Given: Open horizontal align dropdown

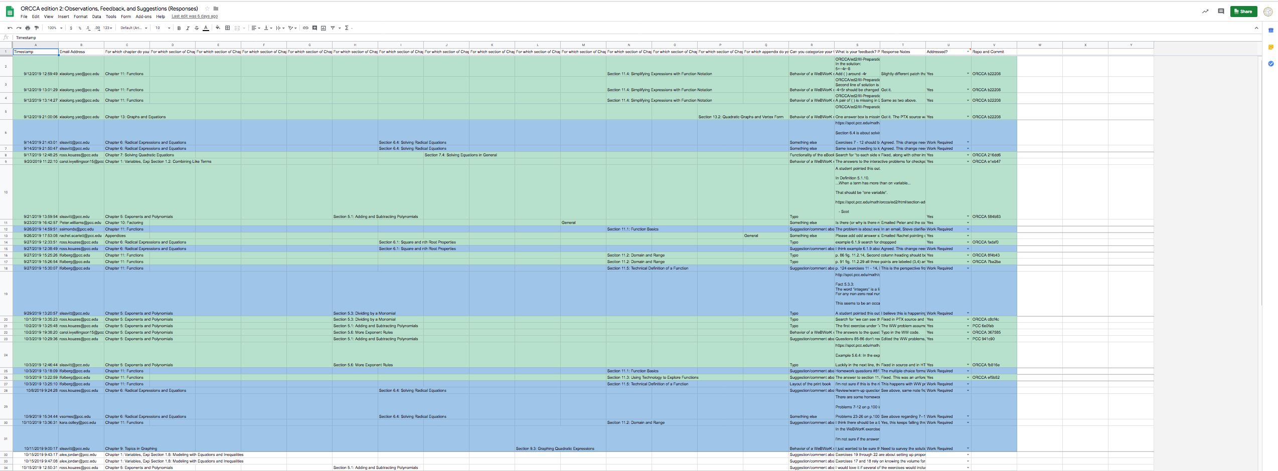Looking at the screenshot, I should click(x=256, y=28).
